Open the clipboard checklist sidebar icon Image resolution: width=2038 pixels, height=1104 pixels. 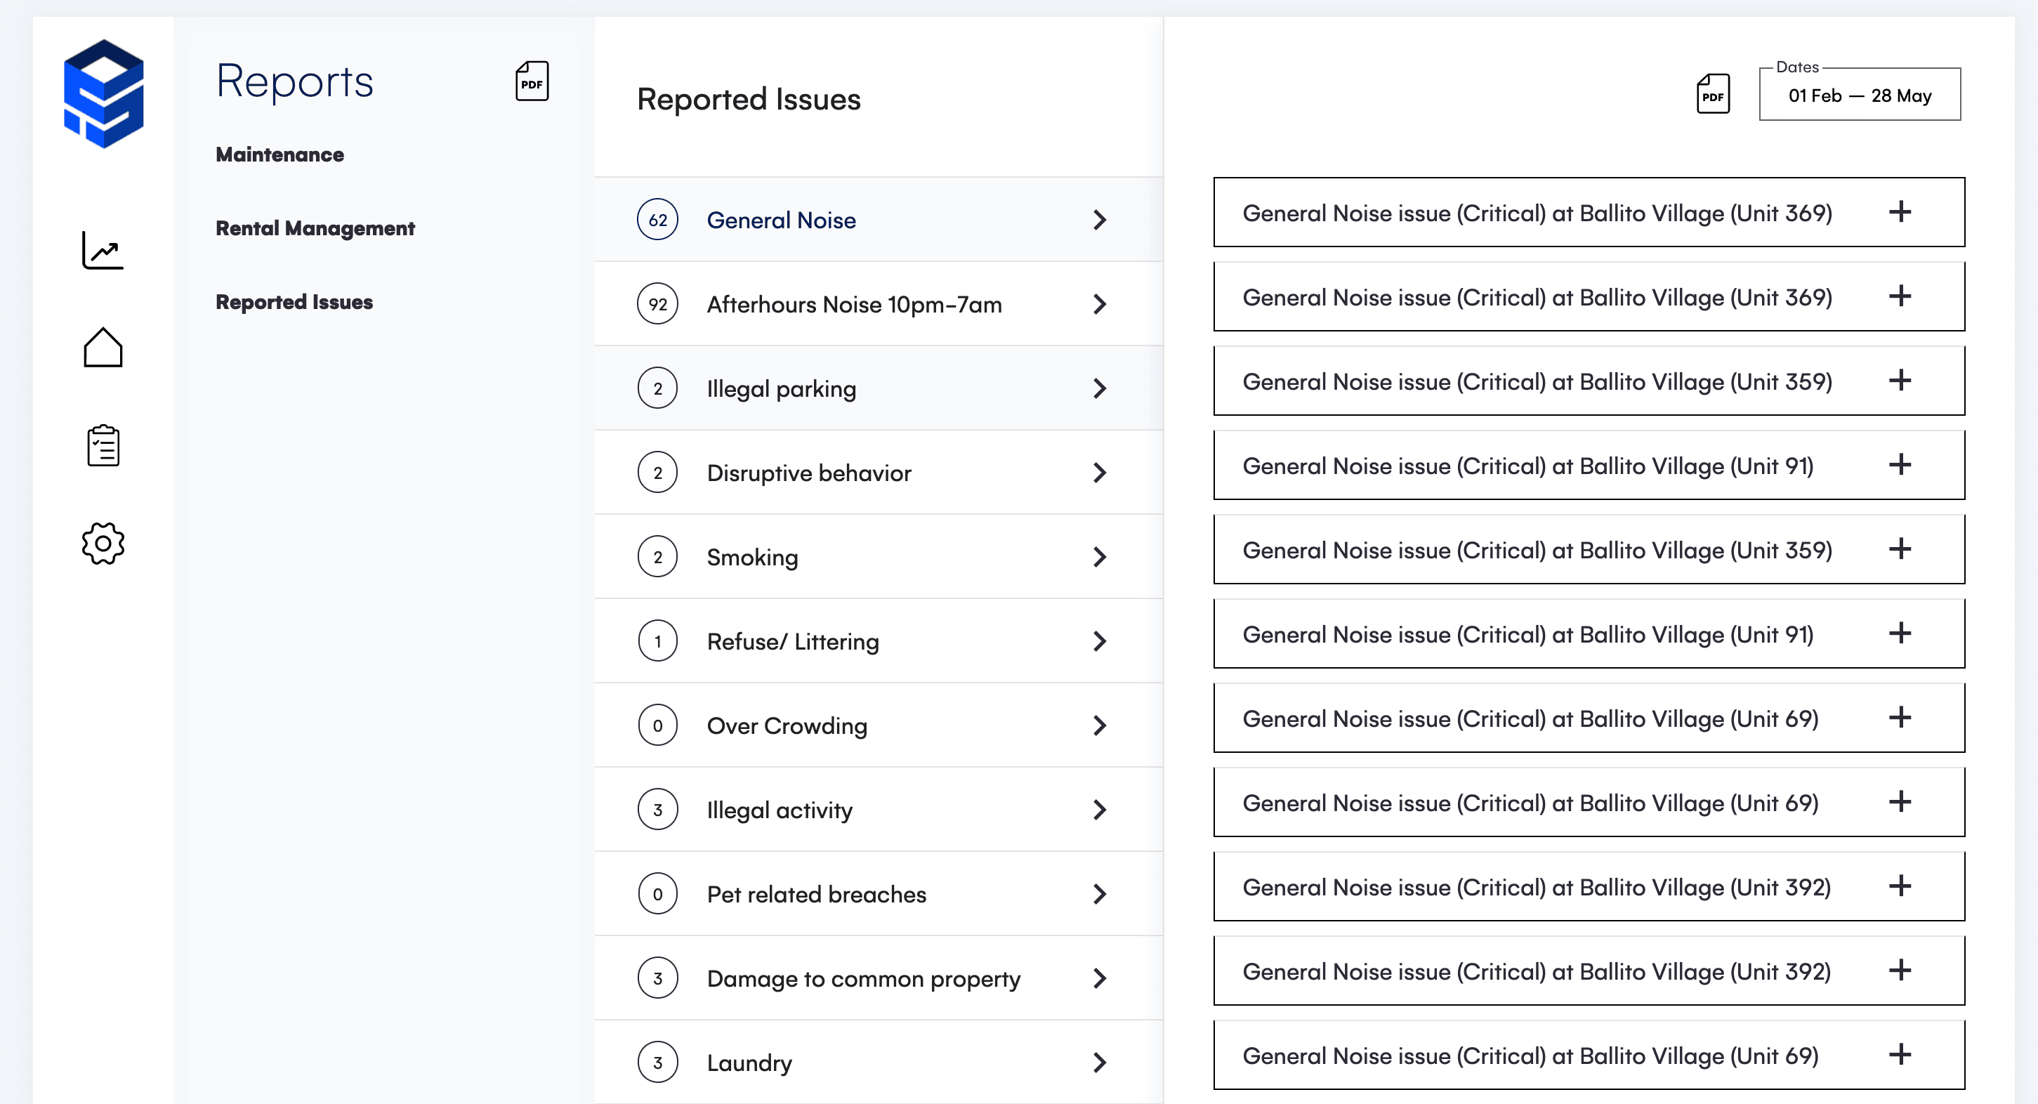(x=103, y=445)
